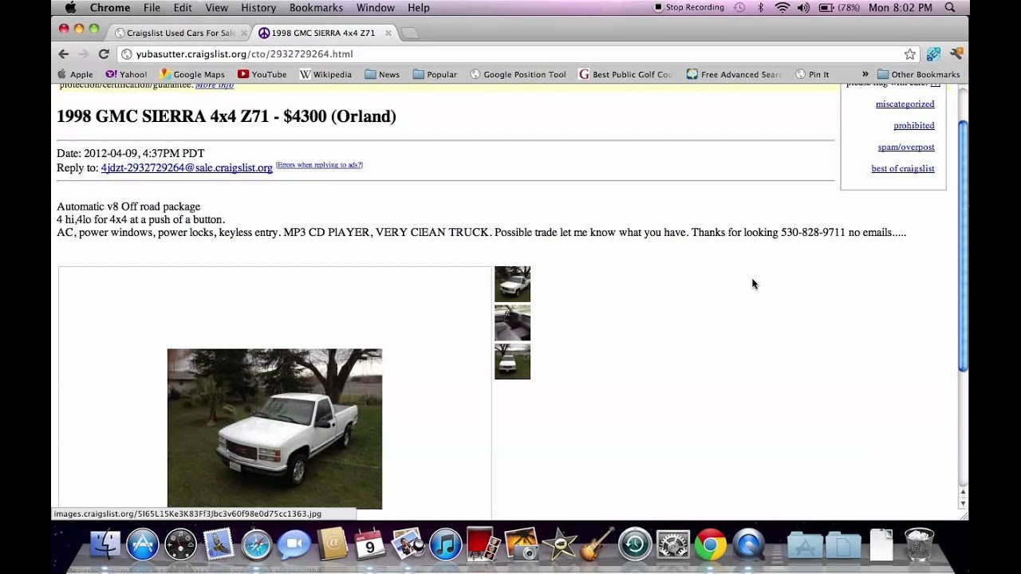Open GarageBand guitar icon in dock
Screen dimensions: 1021x574
tap(597, 545)
